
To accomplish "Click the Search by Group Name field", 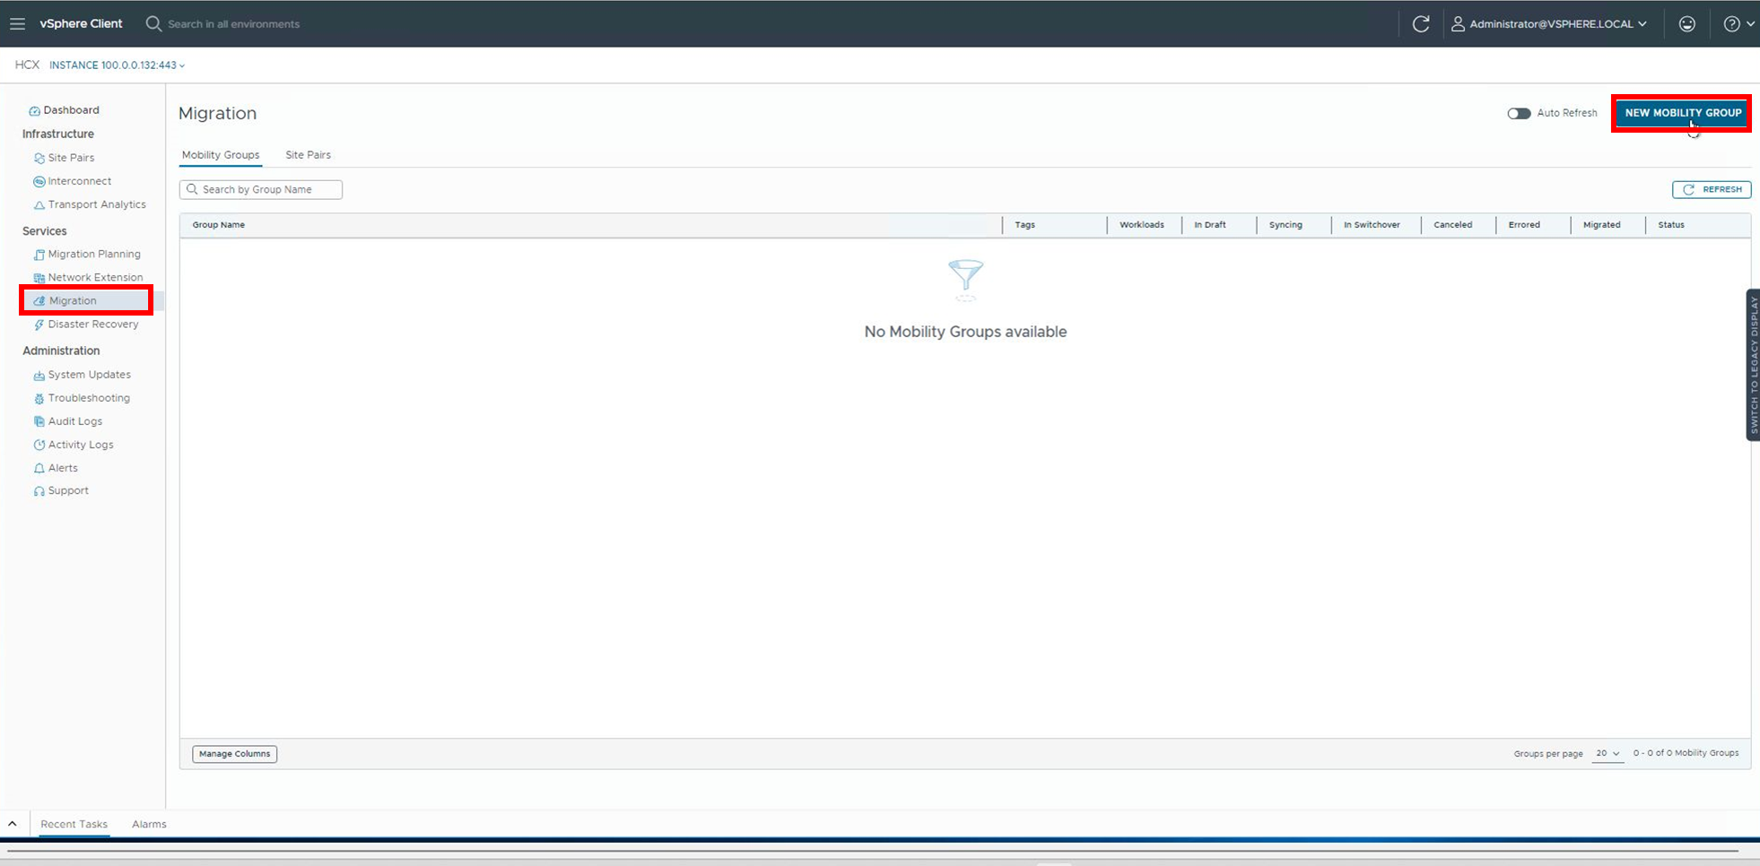I will click(261, 190).
